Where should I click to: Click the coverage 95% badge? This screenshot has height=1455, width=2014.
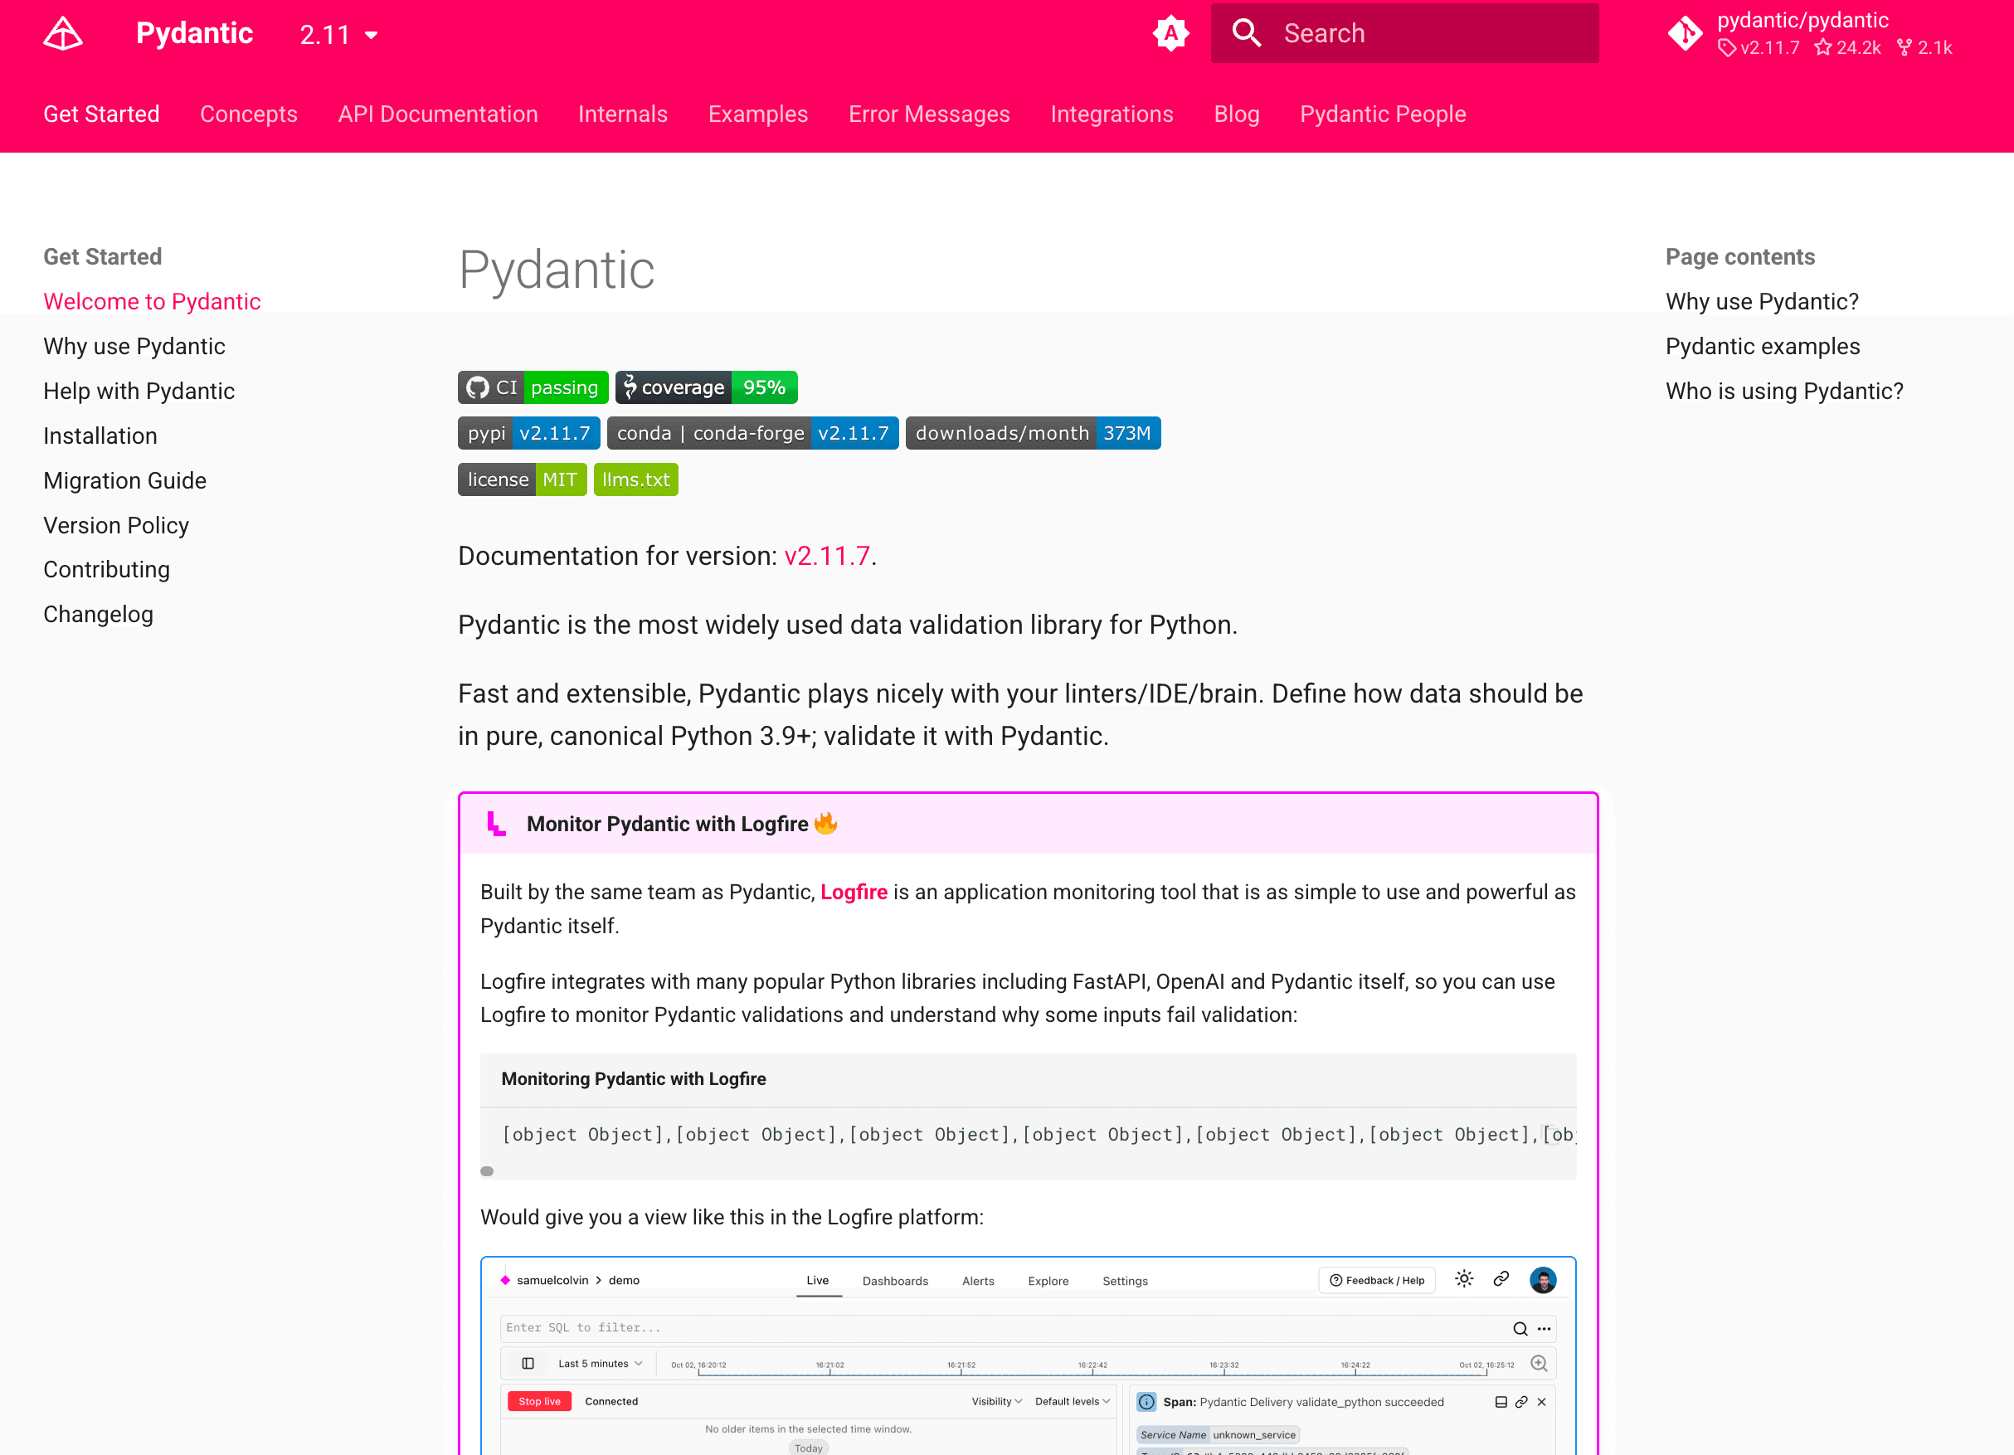coord(706,387)
